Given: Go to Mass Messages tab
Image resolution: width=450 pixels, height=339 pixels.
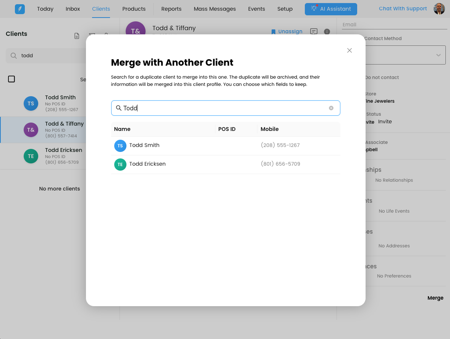Looking at the screenshot, I should [215, 9].
